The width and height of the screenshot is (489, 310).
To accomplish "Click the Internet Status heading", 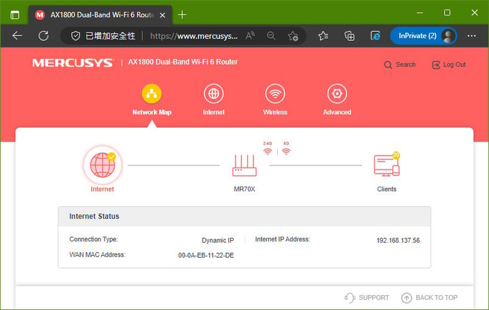I will click(x=94, y=216).
